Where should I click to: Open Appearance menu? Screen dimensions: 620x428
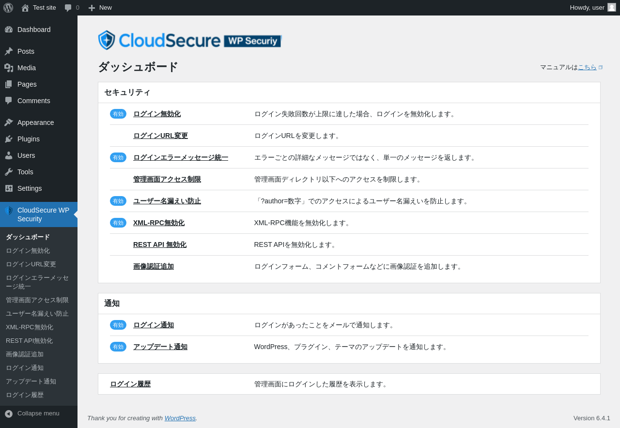[39, 122]
